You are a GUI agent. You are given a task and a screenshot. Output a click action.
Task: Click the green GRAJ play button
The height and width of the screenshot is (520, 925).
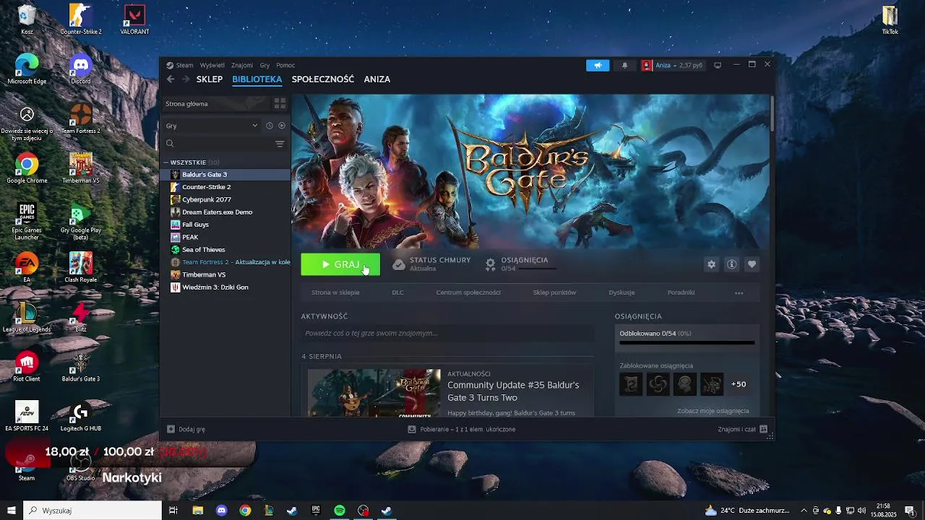tap(340, 264)
